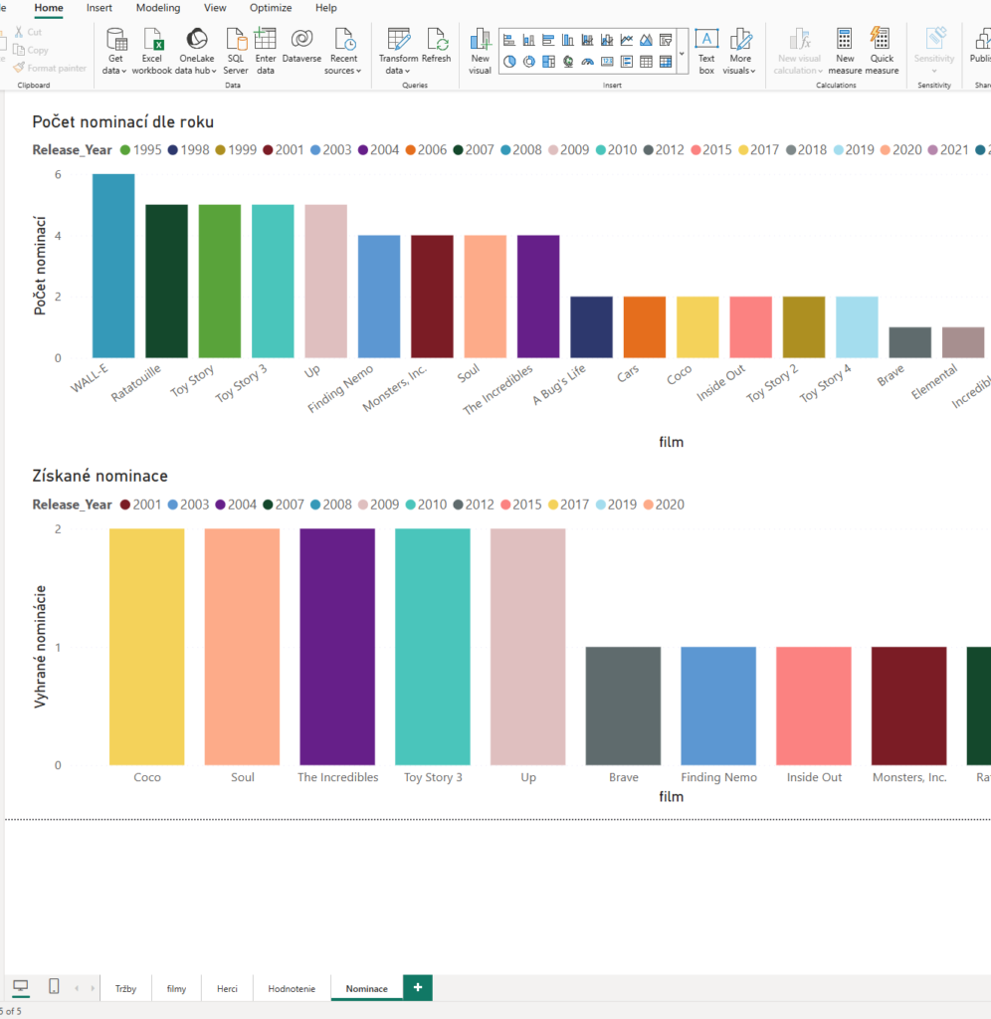Switch to the Home ribbon tab
Viewport: 991px width, 1019px height.
(49, 8)
